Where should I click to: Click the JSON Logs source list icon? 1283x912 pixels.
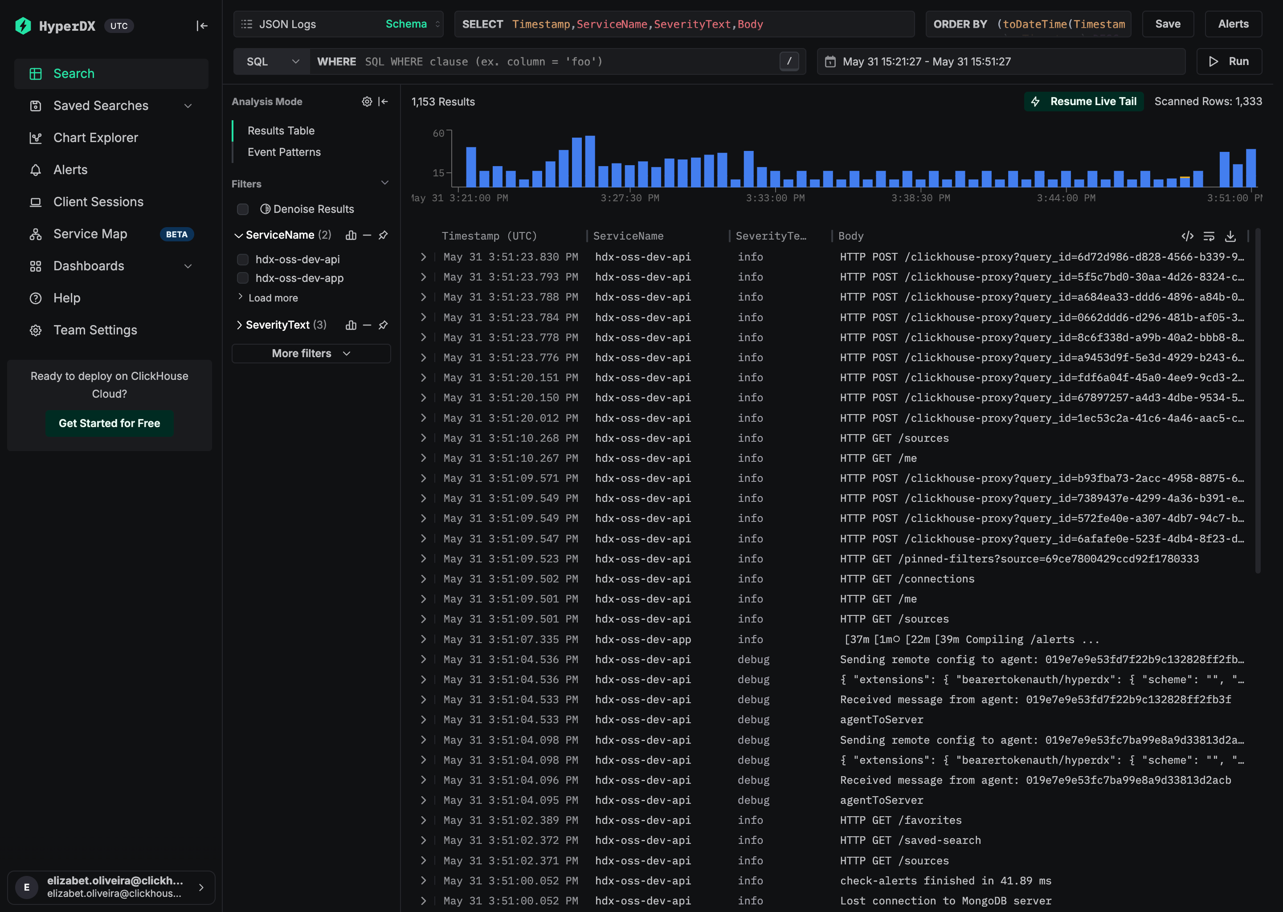(247, 24)
